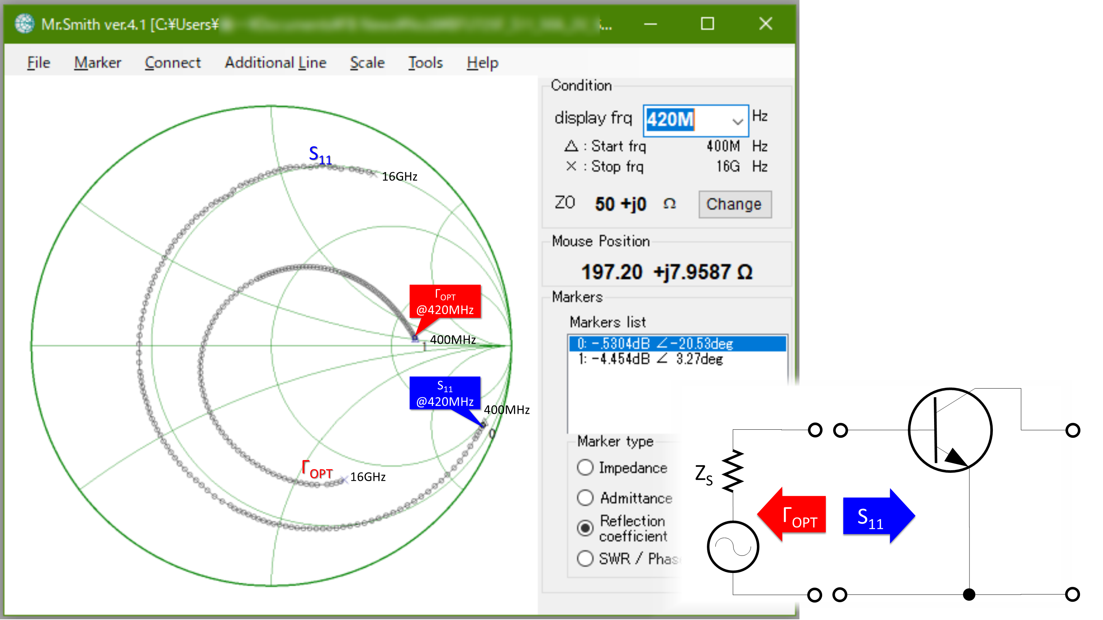Click the red ΓOPT arrow in diagram
This screenshot has width=1103, height=620.
(792, 515)
